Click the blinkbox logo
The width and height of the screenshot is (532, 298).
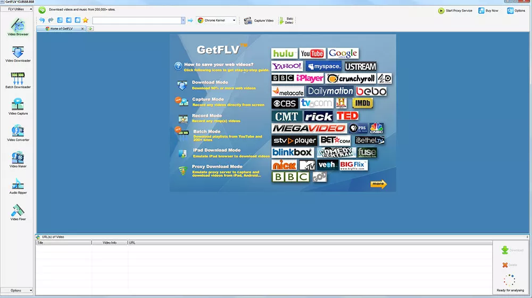click(293, 152)
